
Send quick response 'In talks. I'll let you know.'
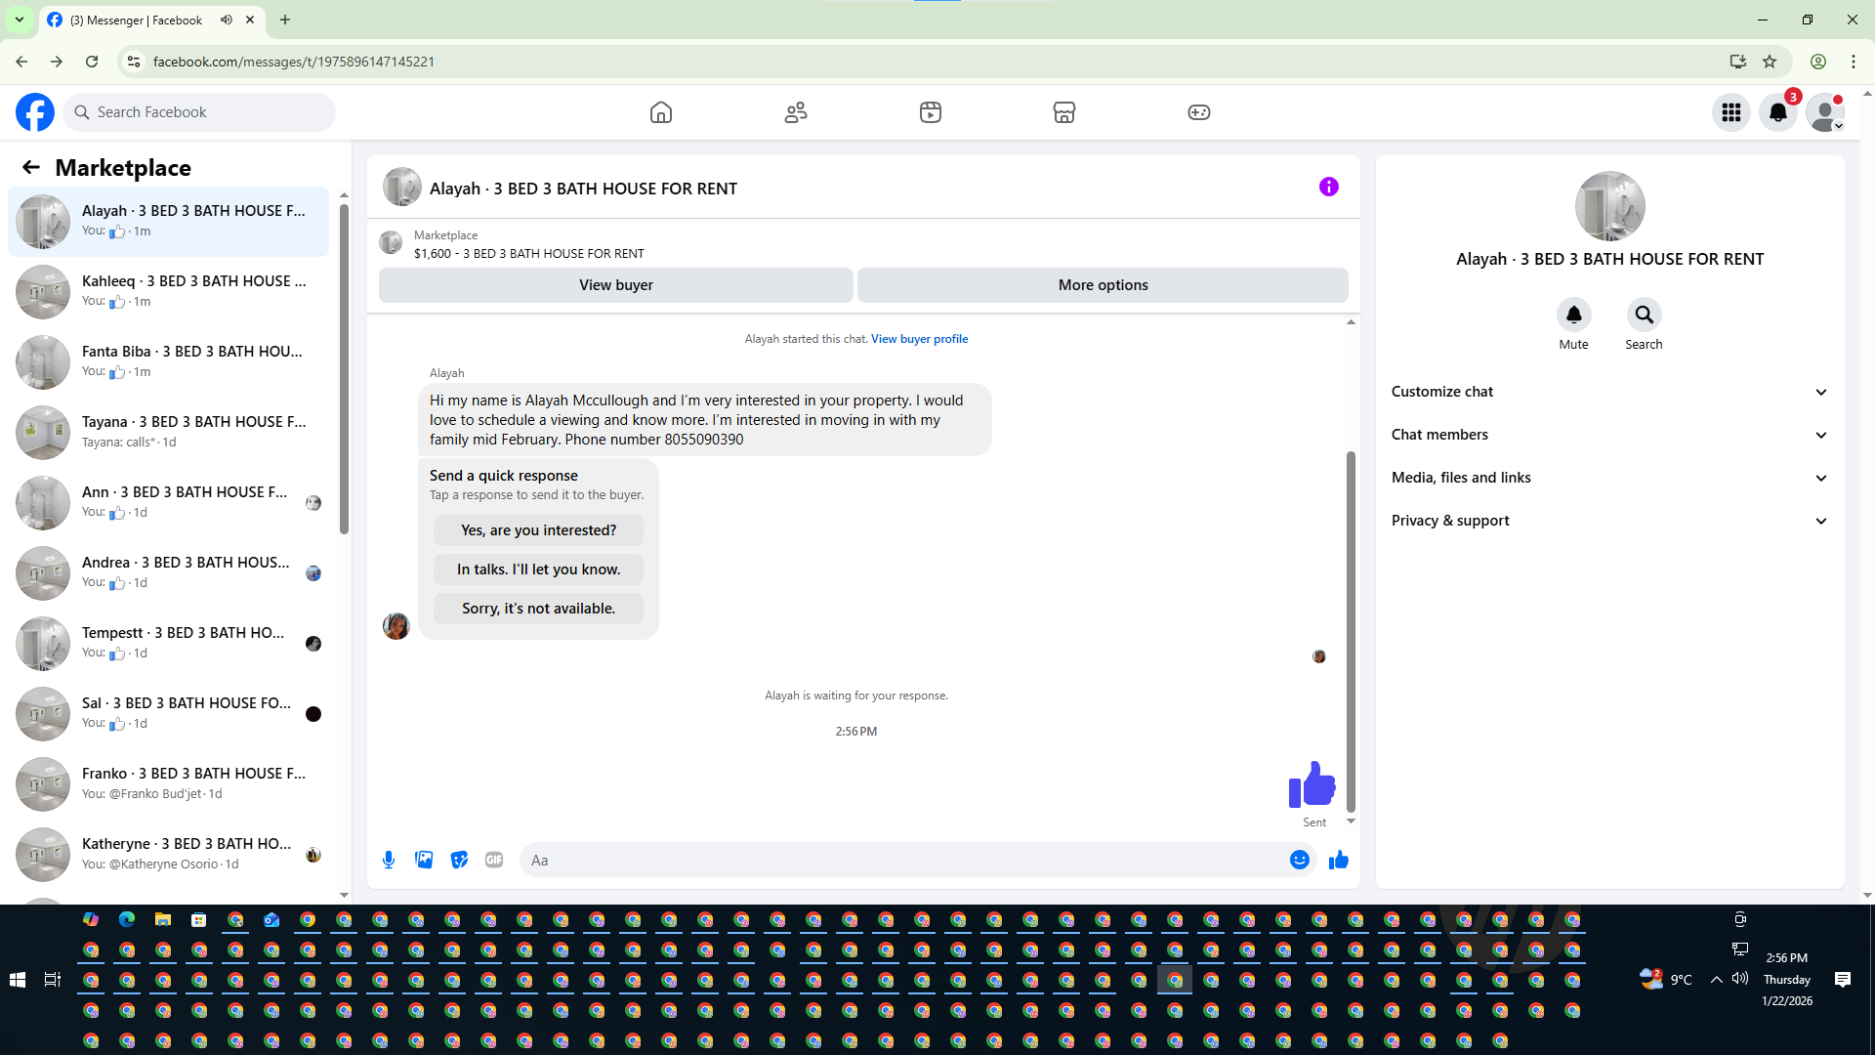point(539,570)
